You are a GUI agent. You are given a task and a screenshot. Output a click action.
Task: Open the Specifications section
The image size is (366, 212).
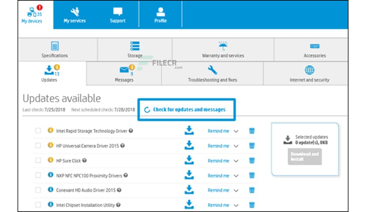(x=58, y=49)
